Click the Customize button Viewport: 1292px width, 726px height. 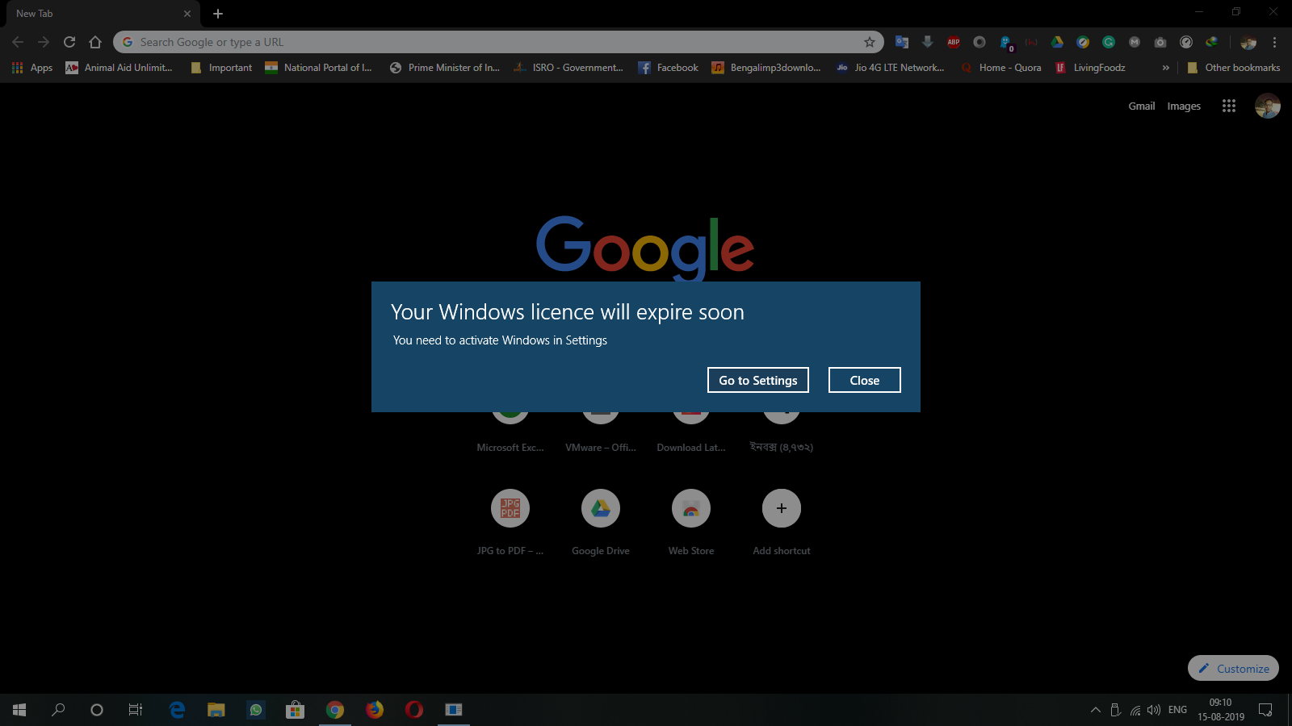point(1233,668)
